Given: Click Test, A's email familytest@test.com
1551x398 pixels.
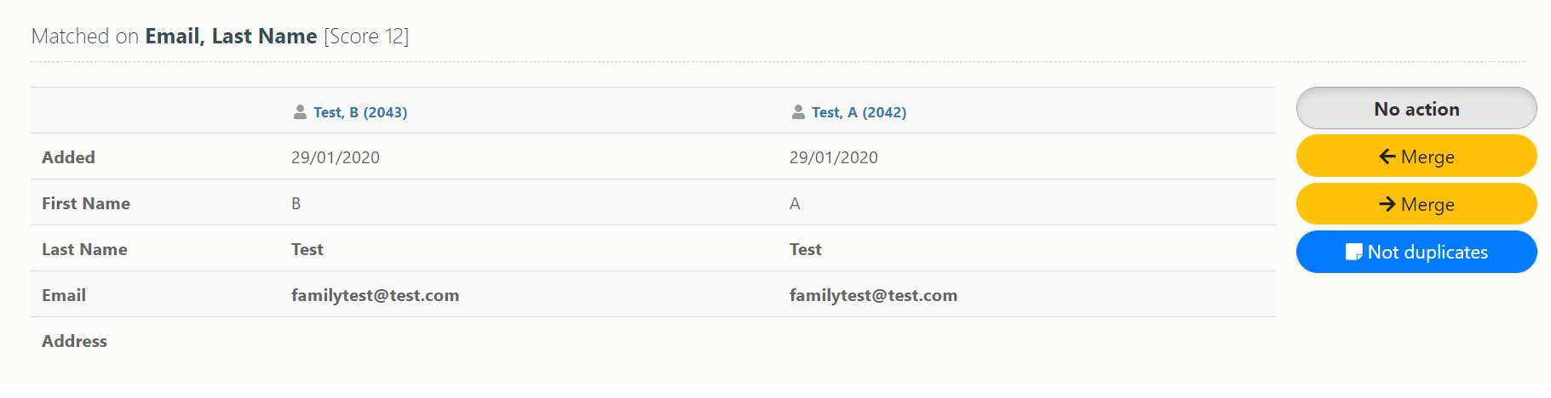Looking at the screenshot, I should [873, 295].
